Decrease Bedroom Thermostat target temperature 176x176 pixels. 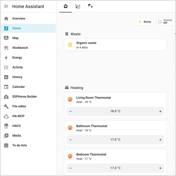point(70,168)
